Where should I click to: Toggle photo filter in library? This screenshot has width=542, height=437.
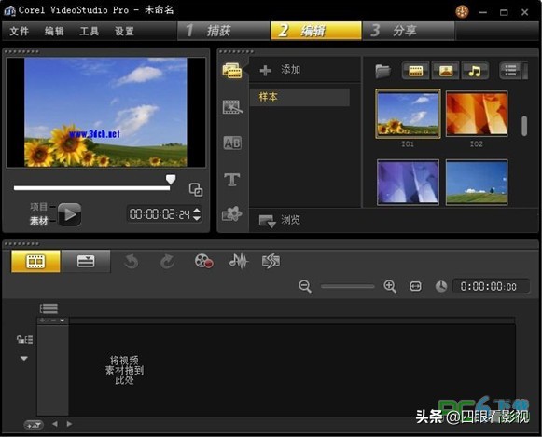446,71
